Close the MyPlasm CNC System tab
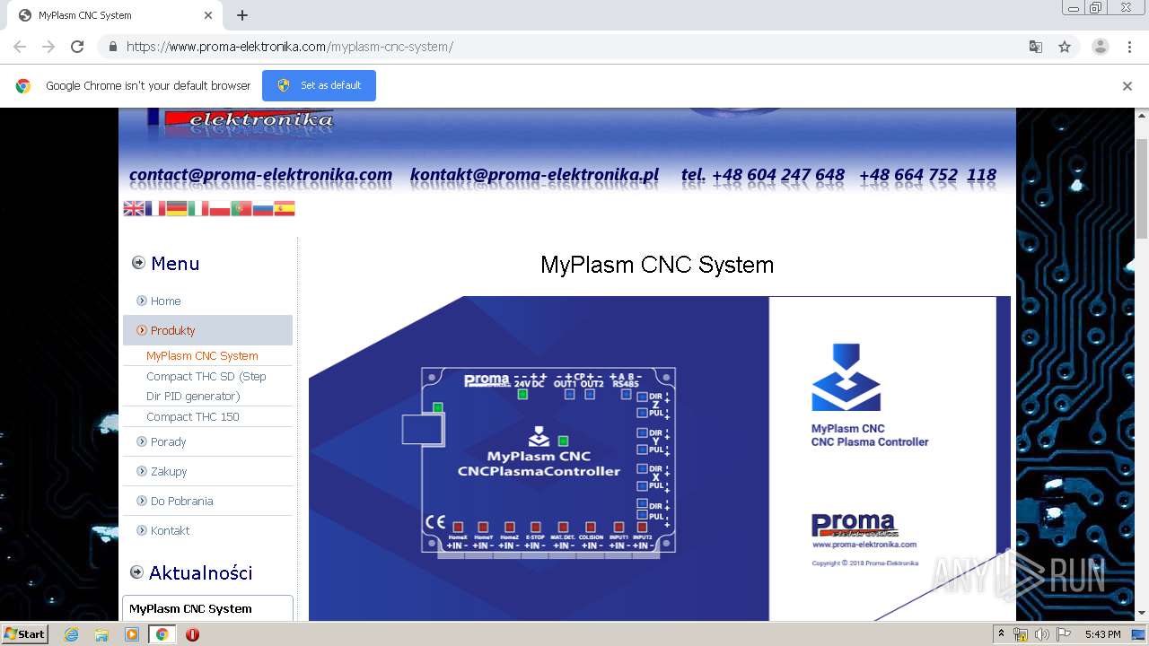This screenshot has width=1149, height=646. click(208, 15)
